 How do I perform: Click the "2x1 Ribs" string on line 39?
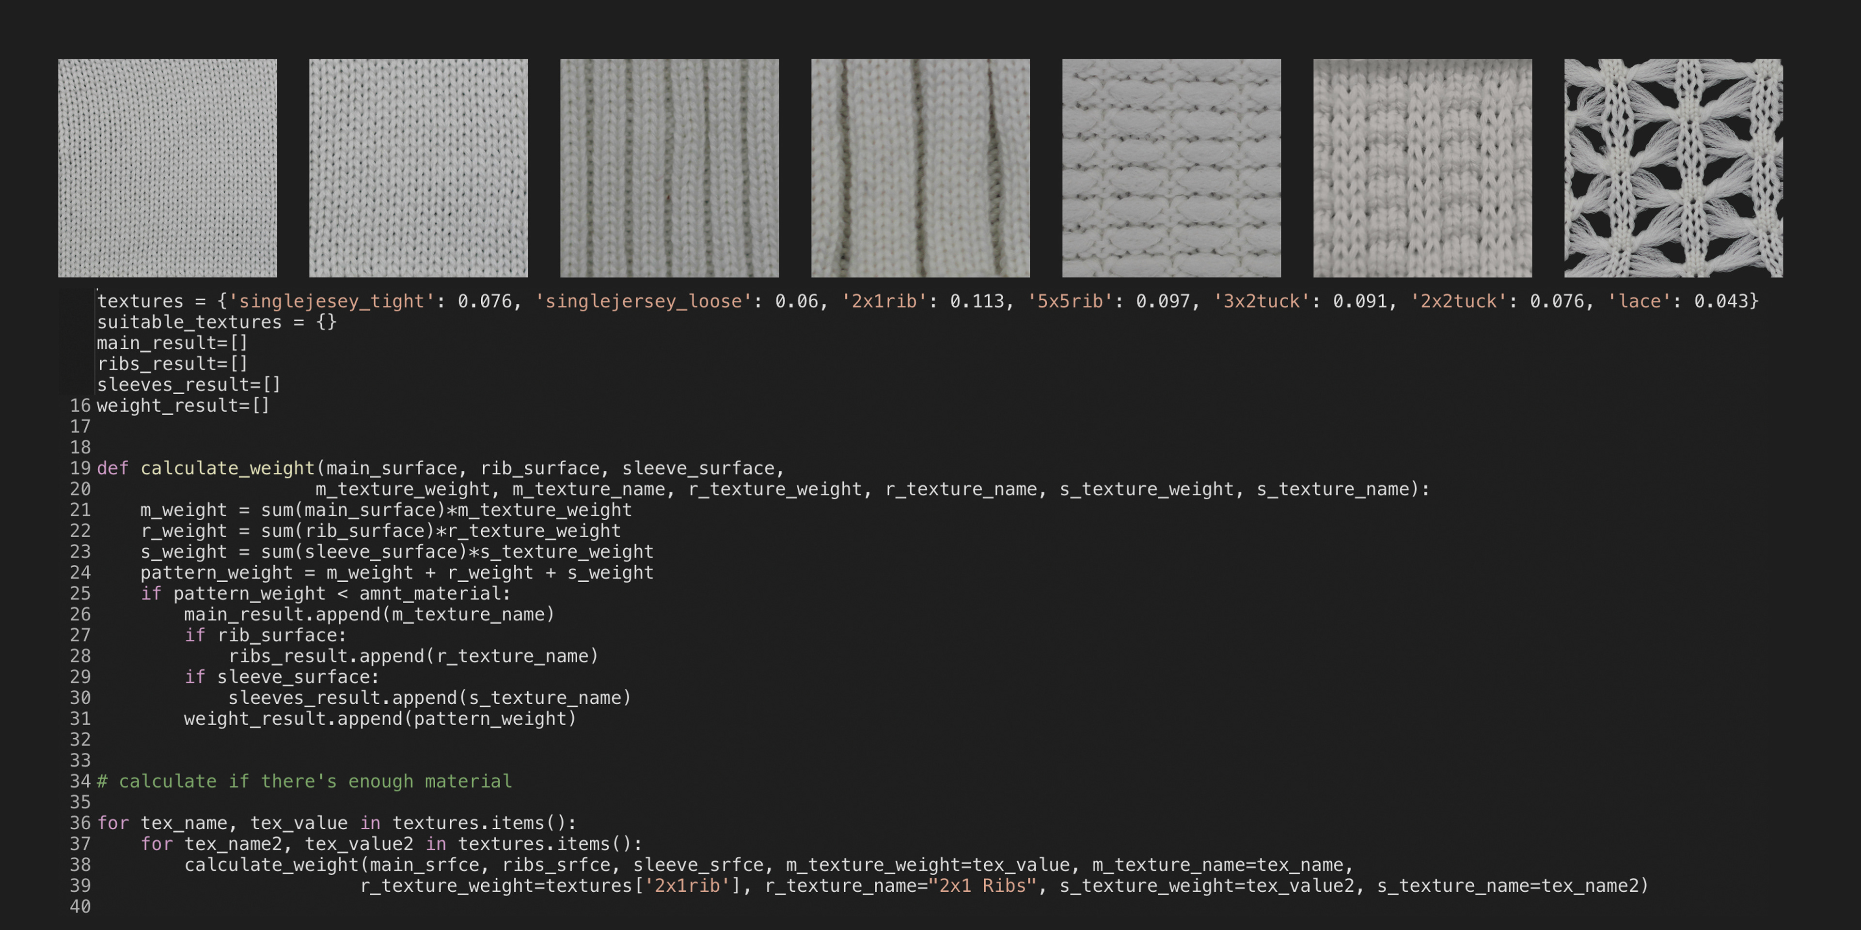(x=982, y=887)
